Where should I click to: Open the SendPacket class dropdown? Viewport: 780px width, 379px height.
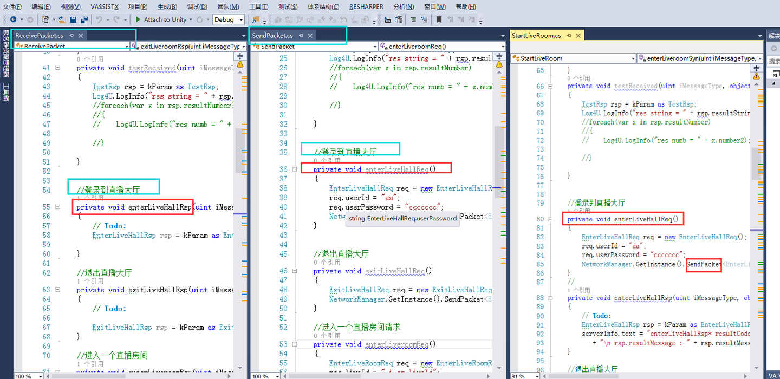pos(315,47)
